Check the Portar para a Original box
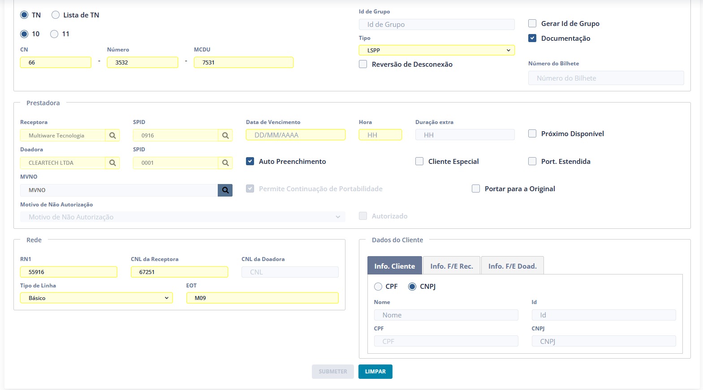This screenshot has height=390, width=703. tap(476, 189)
